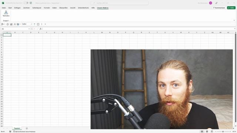The height and width of the screenshot is (133, 237).
Task: Click the scroll-up arrow of vertical scrollbar
Action: pyautogui.click(x=236, y=33)
